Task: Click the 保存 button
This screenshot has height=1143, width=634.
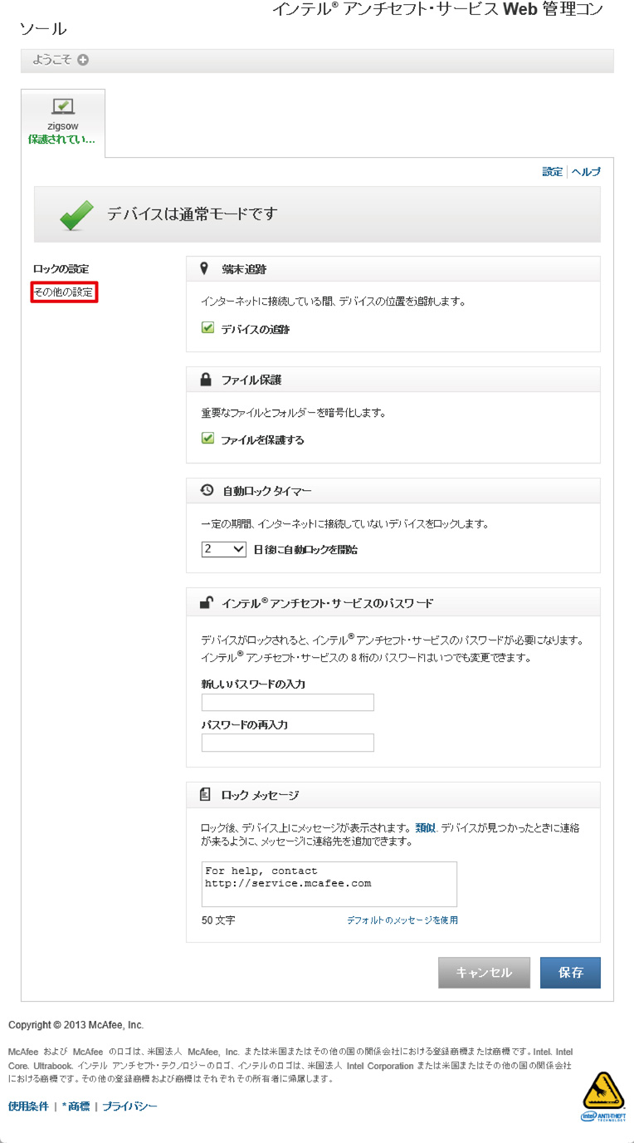Action: pyautogui.click(x=570, y=973)
